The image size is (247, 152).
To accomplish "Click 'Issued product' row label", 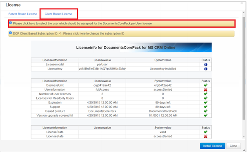I will click(55, 111).
